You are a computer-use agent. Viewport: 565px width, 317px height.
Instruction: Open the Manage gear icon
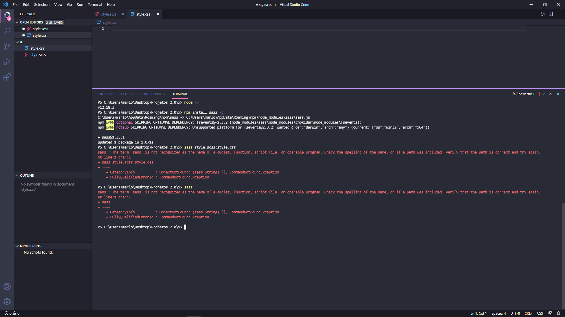(x=7, y=302)
